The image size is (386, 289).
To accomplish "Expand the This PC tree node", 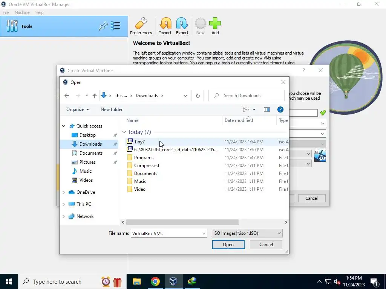I will tap(63, 204).
